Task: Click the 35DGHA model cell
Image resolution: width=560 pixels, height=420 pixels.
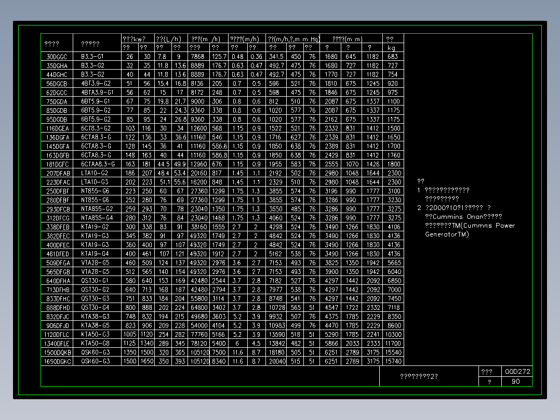Action: (x=57, y=65)
